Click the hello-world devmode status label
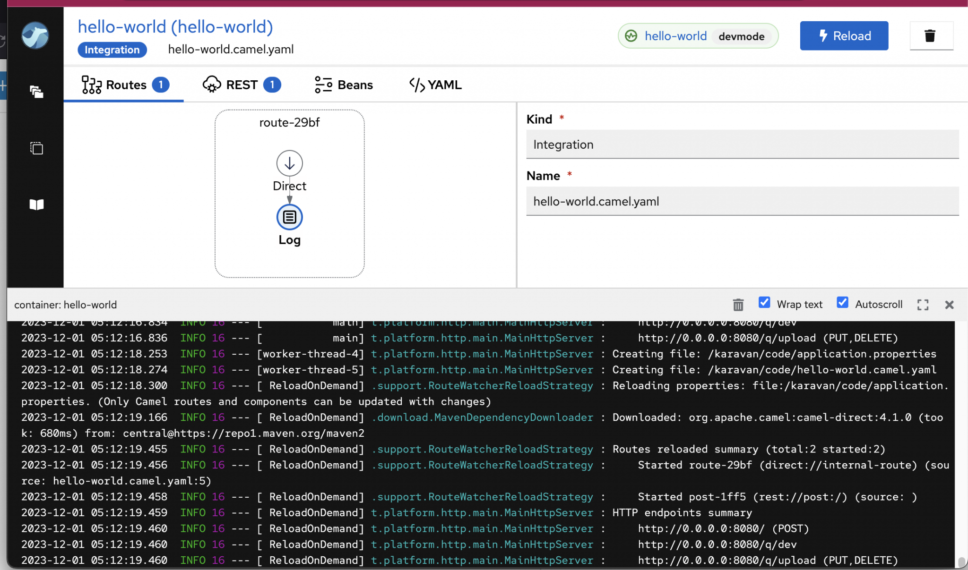Image resolution: width=968 pixels, height=570 pixels. 698,36
